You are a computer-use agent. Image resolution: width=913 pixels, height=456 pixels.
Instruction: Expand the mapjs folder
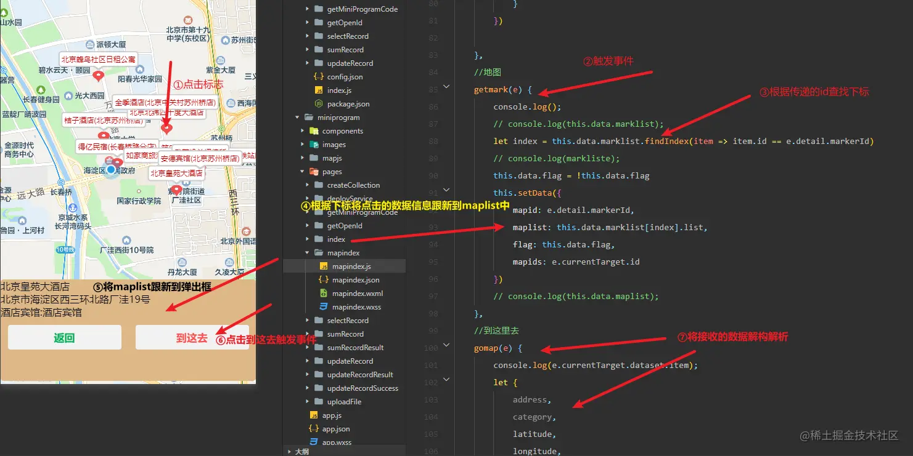[302, 158]
